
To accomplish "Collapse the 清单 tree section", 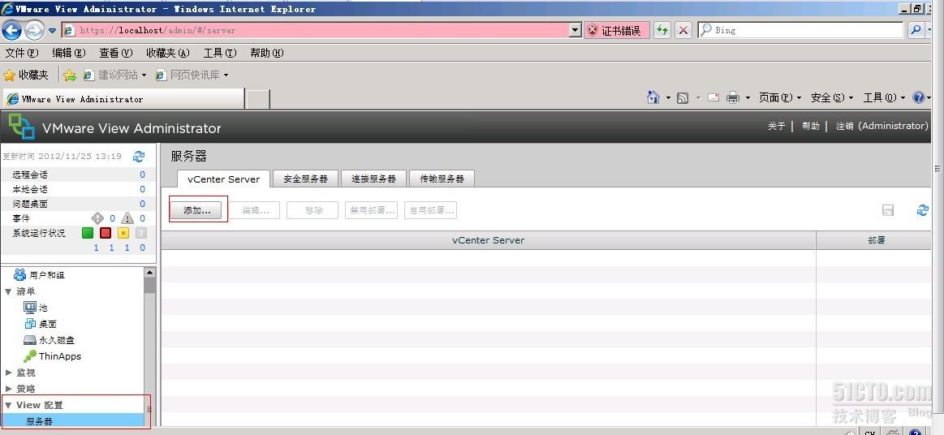I will [x=8, y=291].
